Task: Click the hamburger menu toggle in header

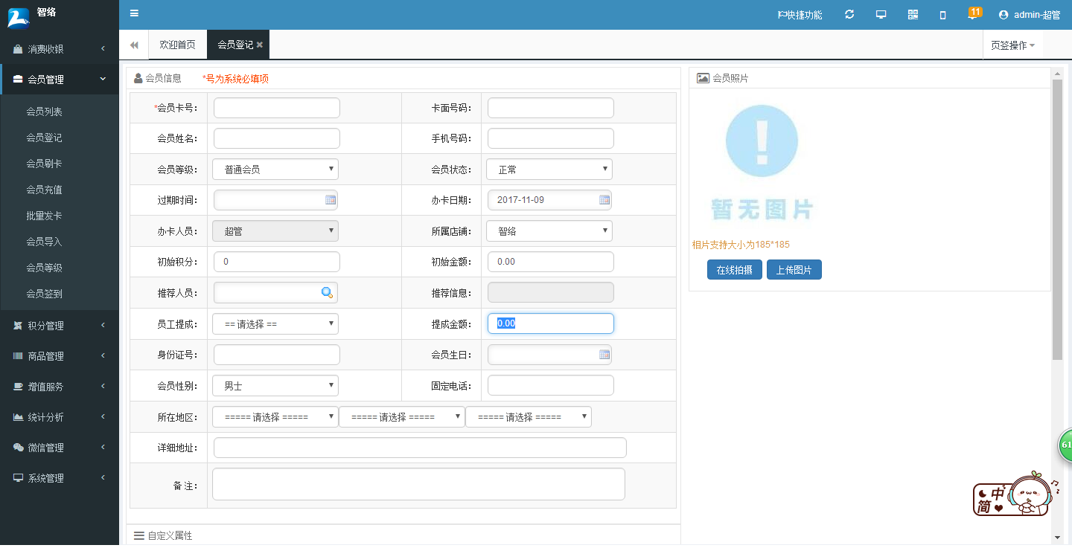Action: point(134,13)
